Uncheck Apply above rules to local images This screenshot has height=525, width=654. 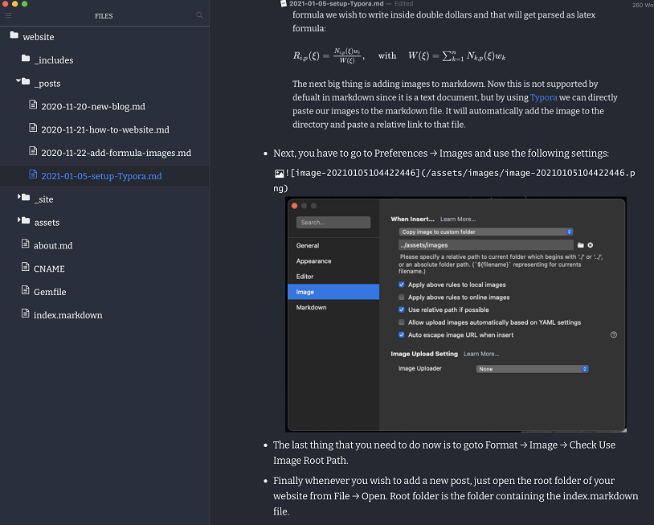[x=402, y=285]
